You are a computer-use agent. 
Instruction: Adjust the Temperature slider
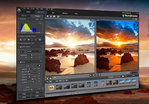click(32, 55)
